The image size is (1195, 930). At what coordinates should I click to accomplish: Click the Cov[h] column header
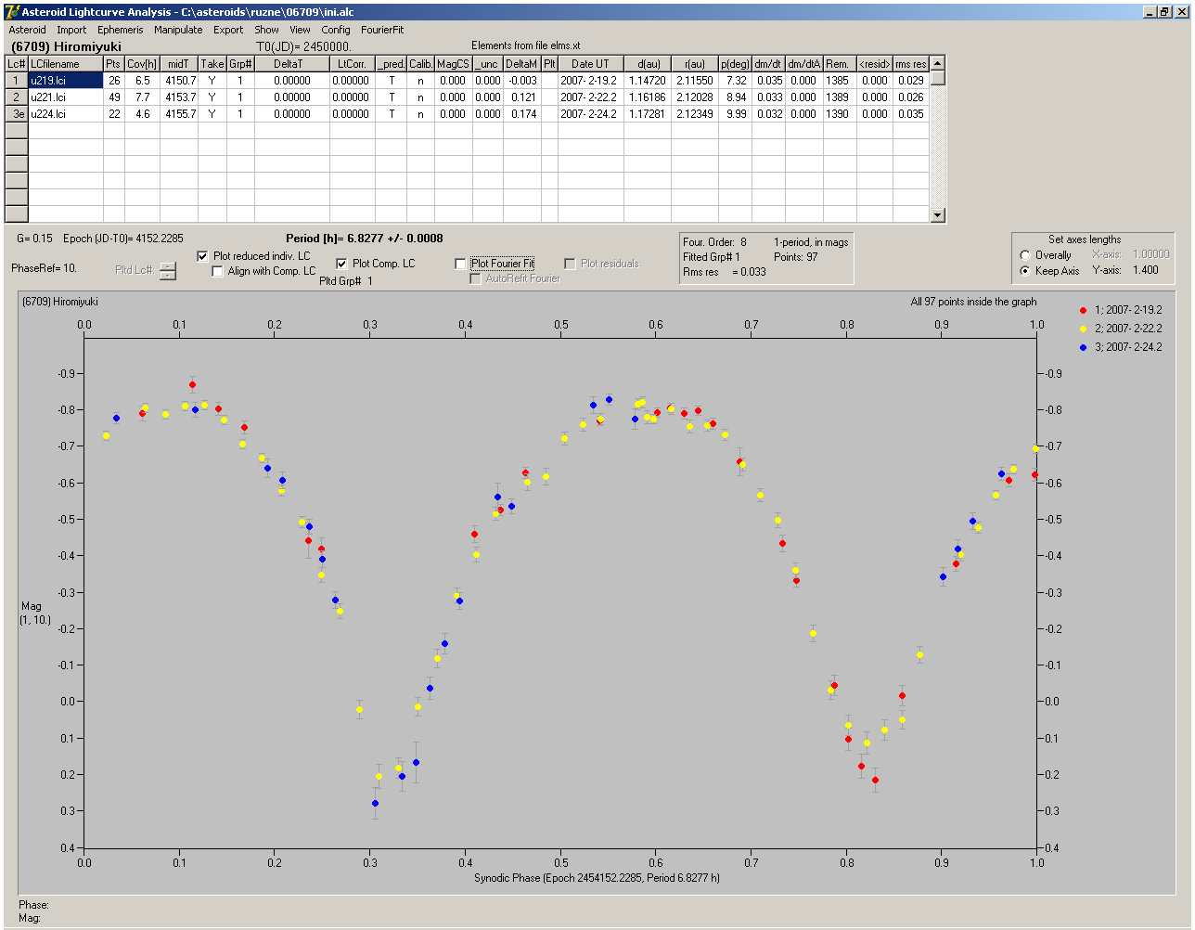click(142, 64)
